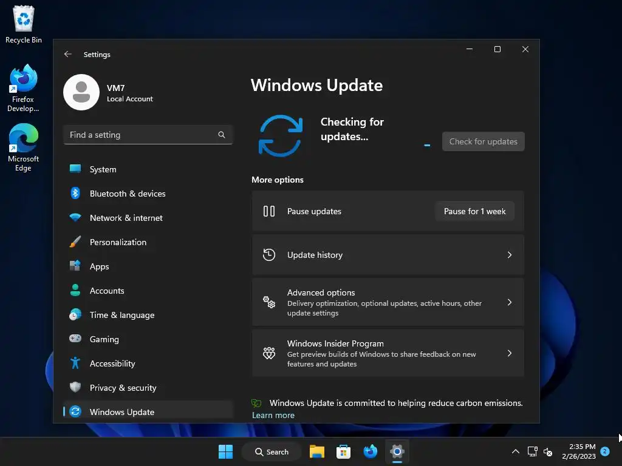Image resolution: width=622 pixels, height=466 pixels.
Task: Click the Windows Insider Program hearts icon
Action: point(269,353)
